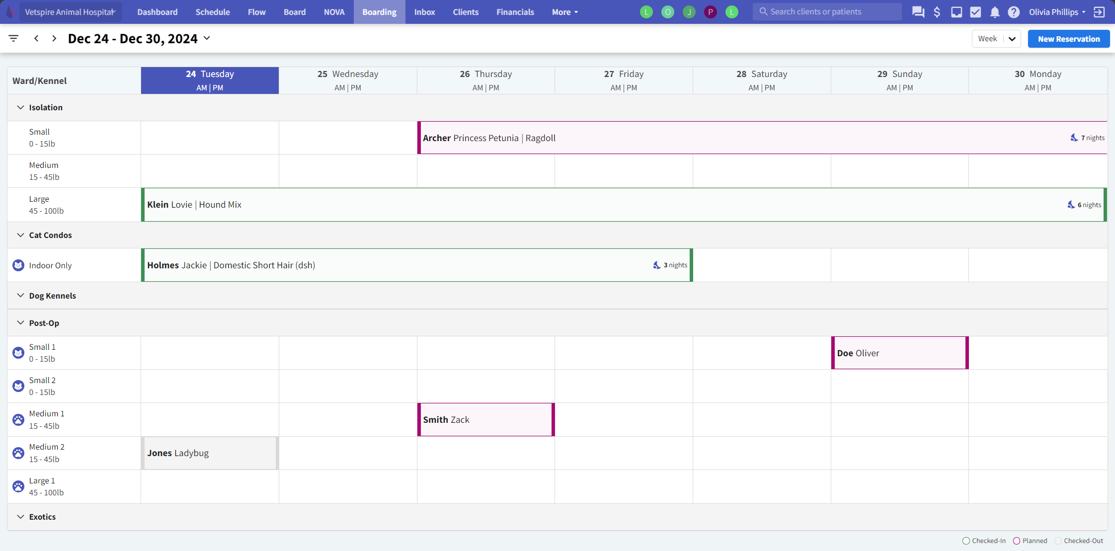This screenshot has width=1115, height=551.
Task: Go to next week arrow
Action: [54, 38]
